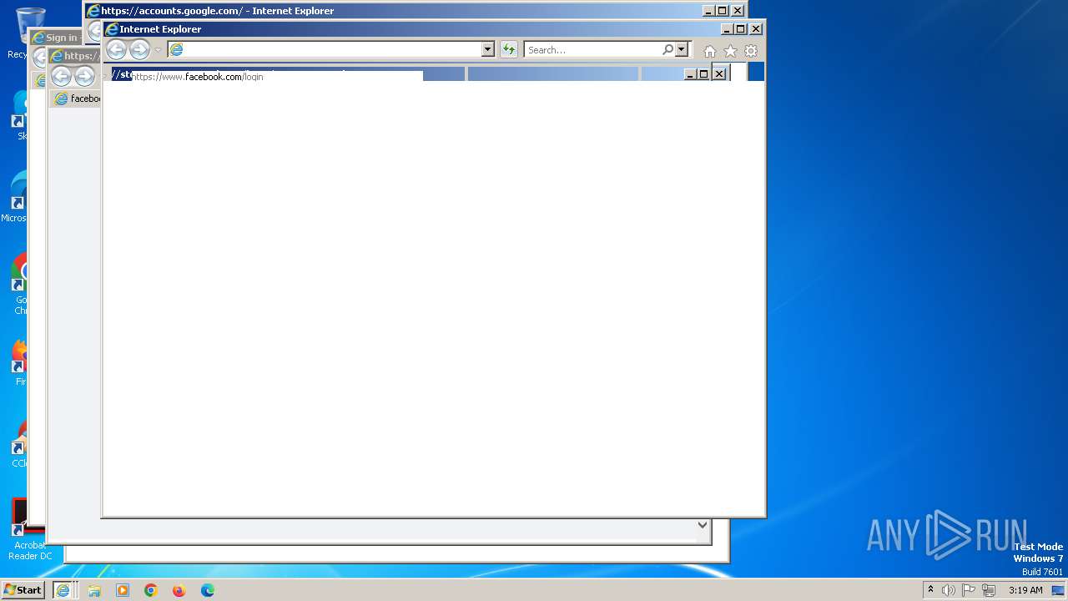Click the 3:19 AM clock
1068x601 pixels.
[1025, 590]
